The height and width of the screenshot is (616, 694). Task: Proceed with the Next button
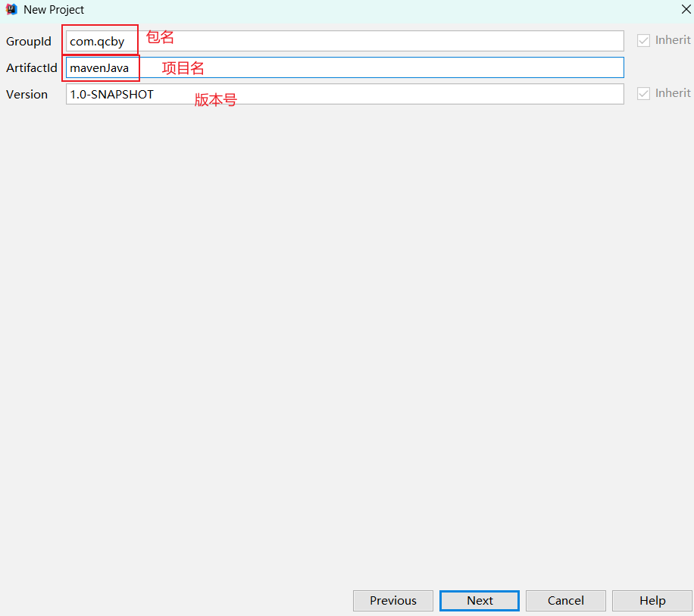(x=480, y=601)
